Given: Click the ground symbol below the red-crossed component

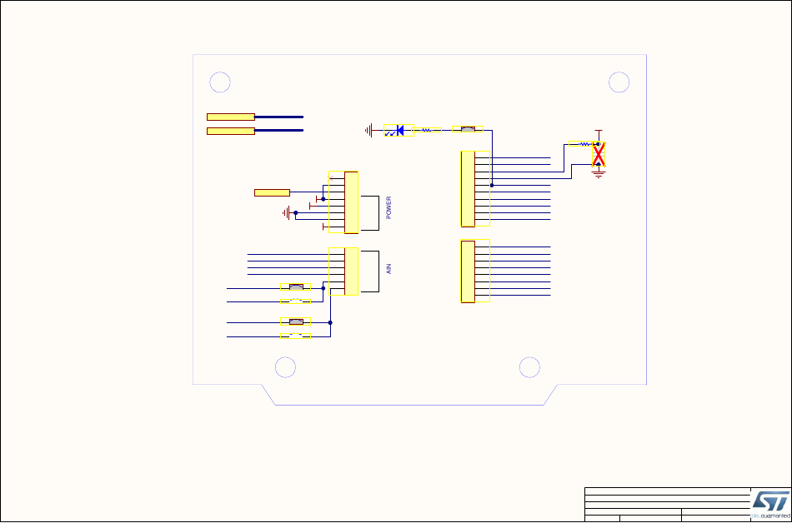Looking at the screenshot, I should [x=599, y=174].
